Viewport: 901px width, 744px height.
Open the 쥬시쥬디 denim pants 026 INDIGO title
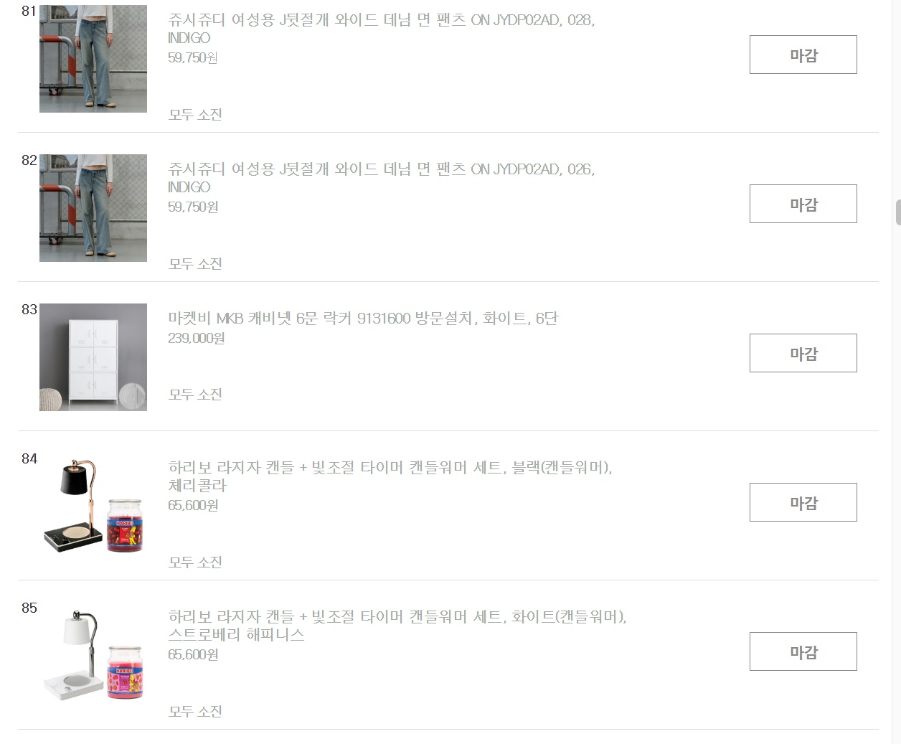[382, 178]
